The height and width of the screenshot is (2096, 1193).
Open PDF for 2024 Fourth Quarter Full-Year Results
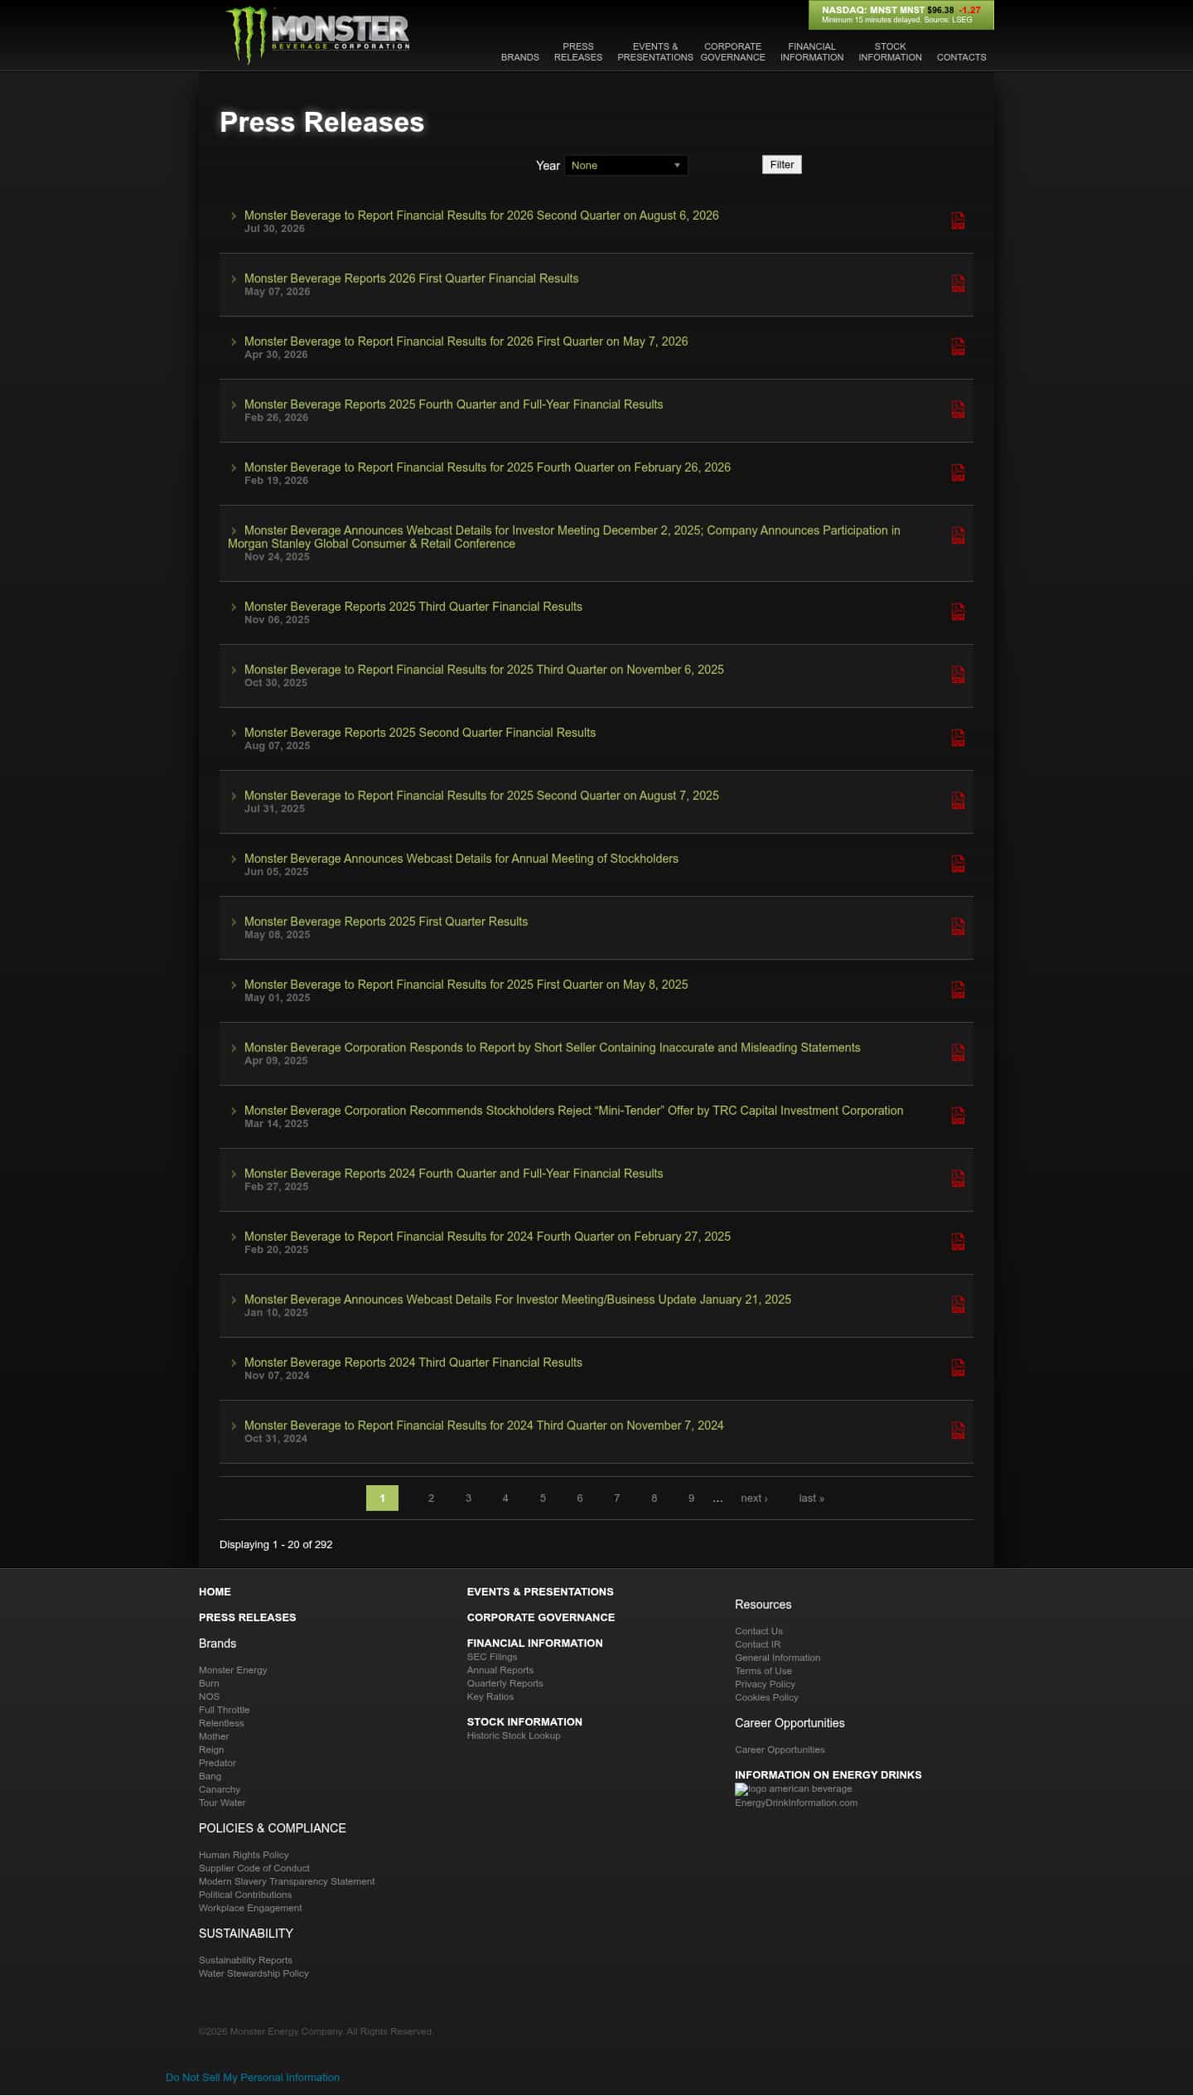coord(958,1179)
